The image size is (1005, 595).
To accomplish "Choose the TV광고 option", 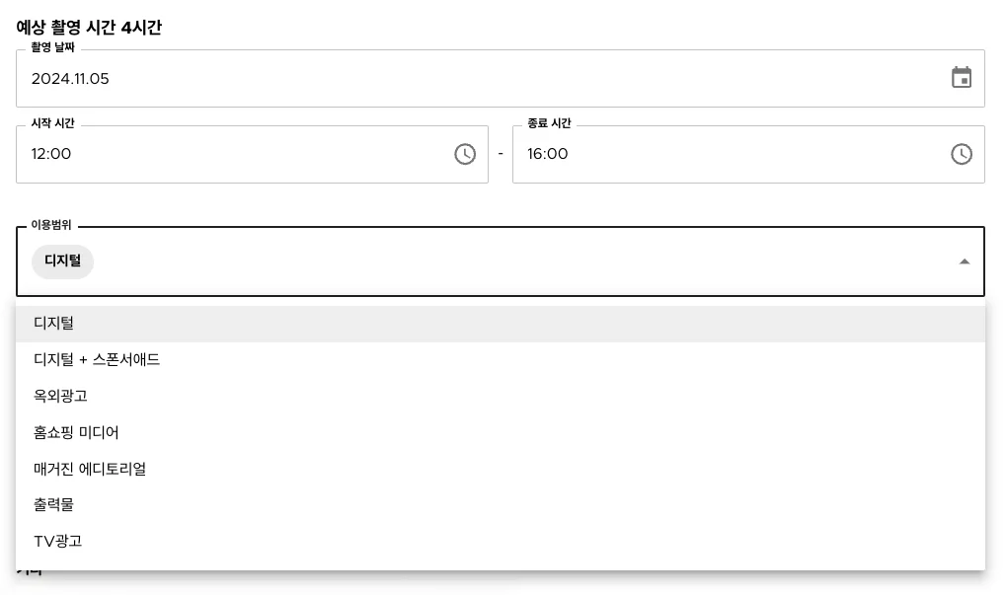I will coord(58,542).
